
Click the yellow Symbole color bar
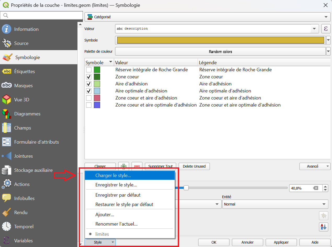[220, 40]
